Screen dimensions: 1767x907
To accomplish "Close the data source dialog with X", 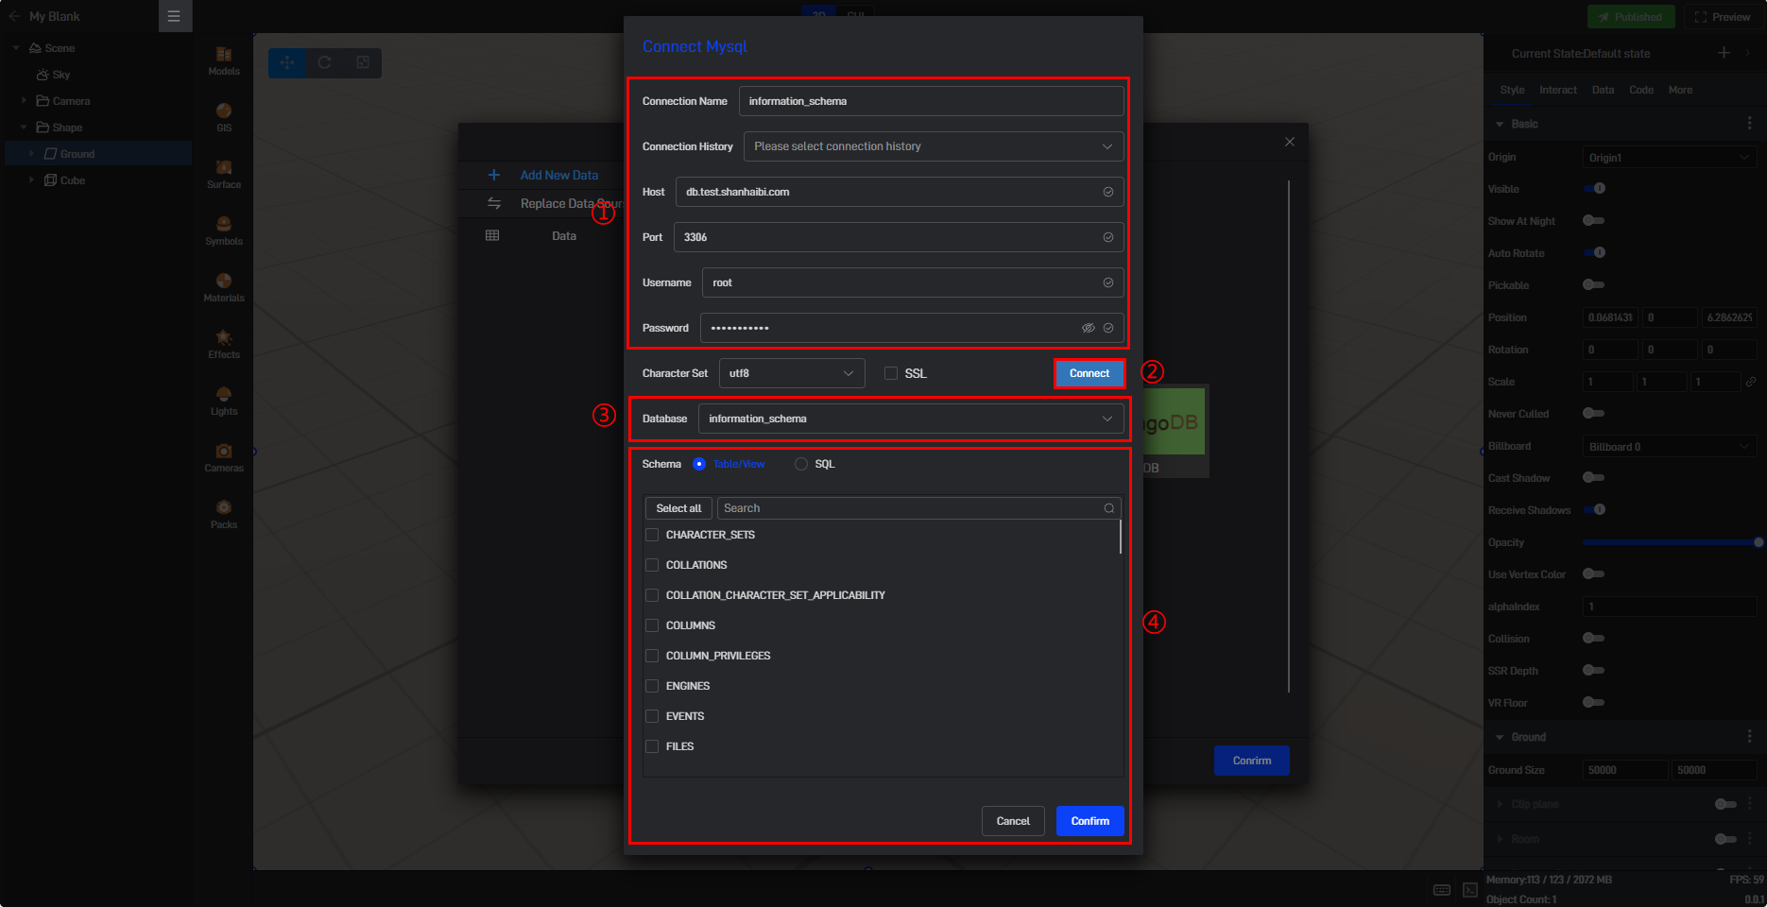I will (x=1290, y=142).
